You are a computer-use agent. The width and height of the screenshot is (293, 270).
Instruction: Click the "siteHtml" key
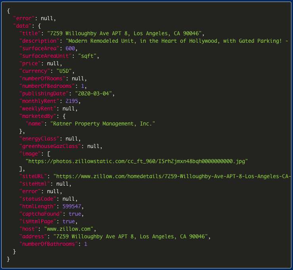tap(34, 184)
